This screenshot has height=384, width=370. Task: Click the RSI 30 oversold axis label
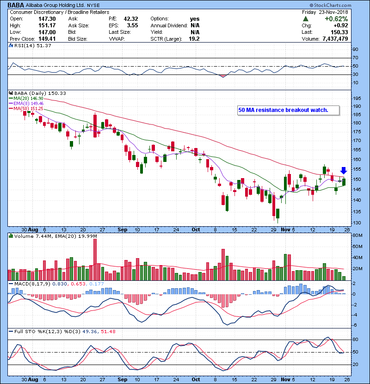355,74
